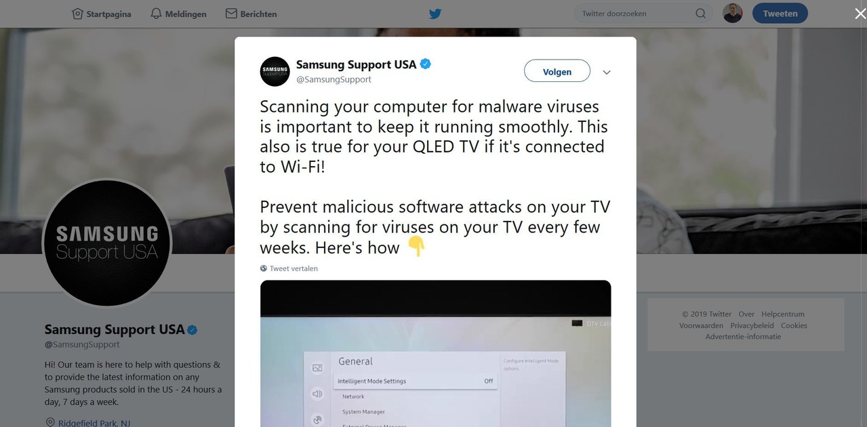Follow account with Volgen button
This screenshot has height=427, width=867.
click(x=557, y=71)
